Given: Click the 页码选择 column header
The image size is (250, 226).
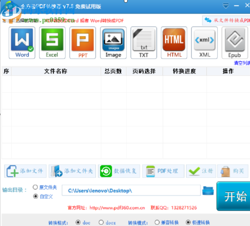Looking at the screenshot, I should click(x=144, y=71).
